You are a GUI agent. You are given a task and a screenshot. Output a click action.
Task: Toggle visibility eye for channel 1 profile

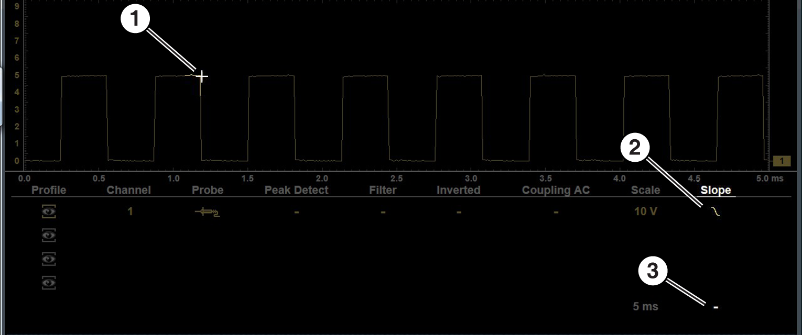coord(49,212)
